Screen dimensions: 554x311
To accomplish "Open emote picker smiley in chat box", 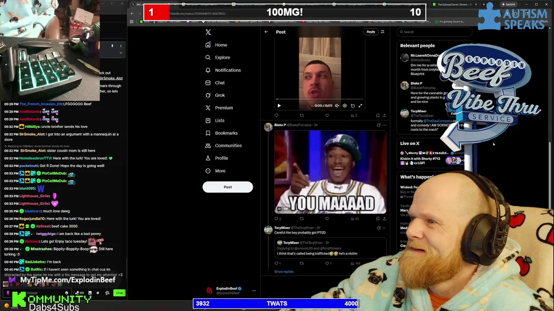I will (67, 293).
